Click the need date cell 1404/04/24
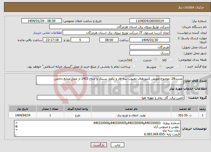The height and width of the screenshot is (152, 211). tap(22, 115)
